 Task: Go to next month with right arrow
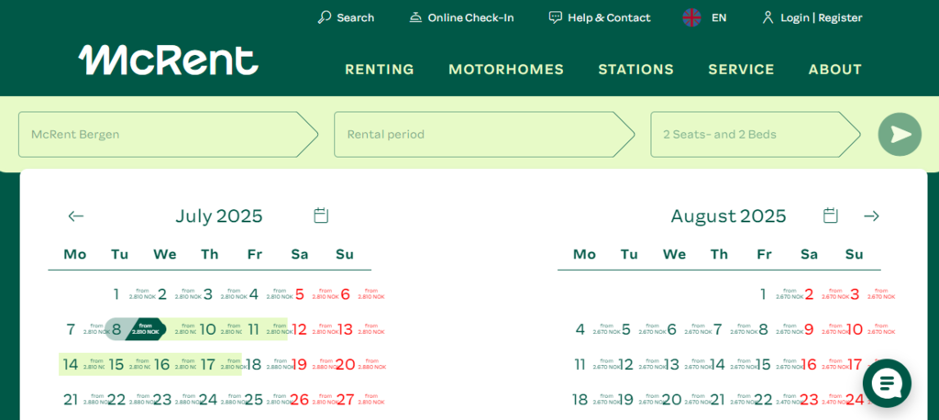(x=871, y=216)
